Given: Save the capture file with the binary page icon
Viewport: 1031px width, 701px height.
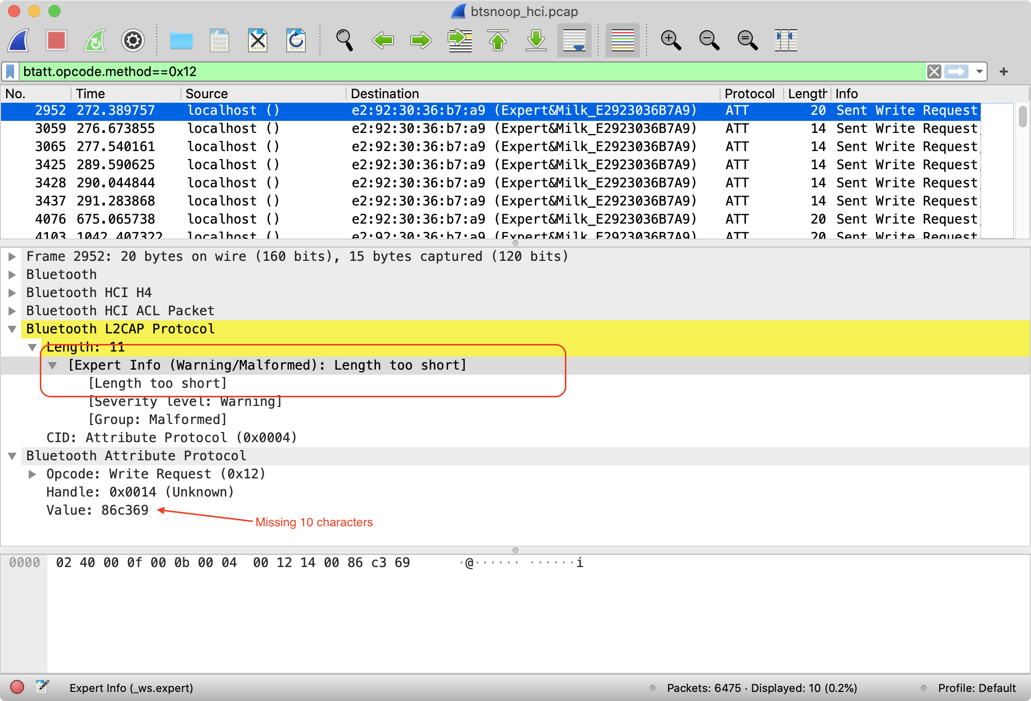Looking at the screenshot, I should [220, 40].
